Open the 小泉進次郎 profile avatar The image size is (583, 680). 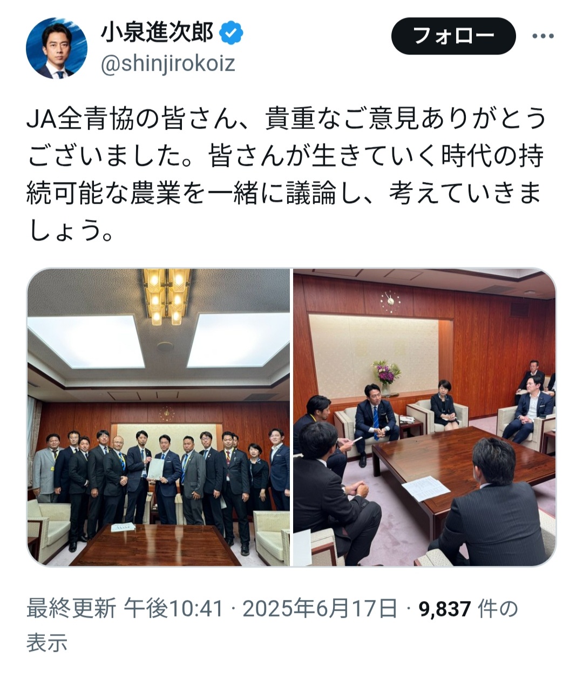57,48
